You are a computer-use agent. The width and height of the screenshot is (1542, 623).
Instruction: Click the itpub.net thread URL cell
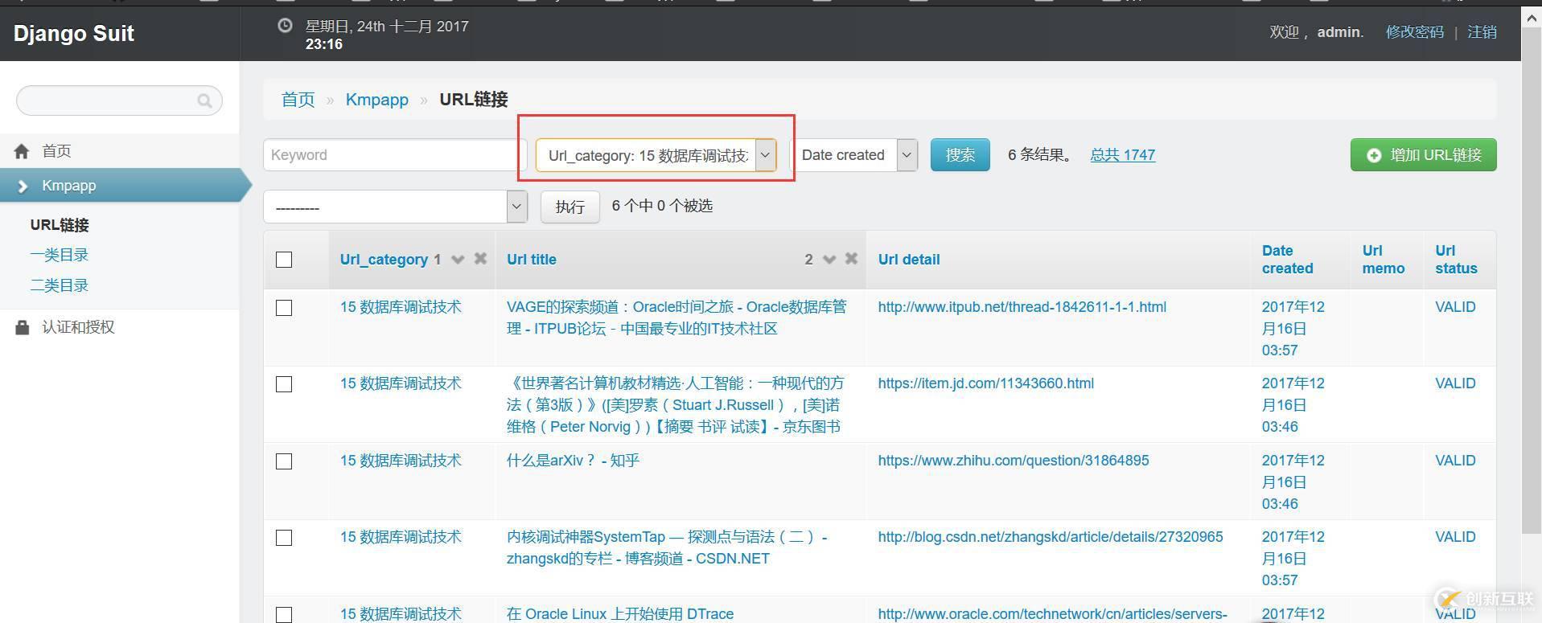[1022, 307]
